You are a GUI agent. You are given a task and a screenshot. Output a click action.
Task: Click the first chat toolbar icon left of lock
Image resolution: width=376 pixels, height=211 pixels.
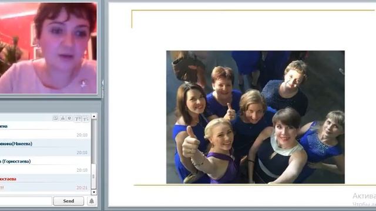point(55,118)
